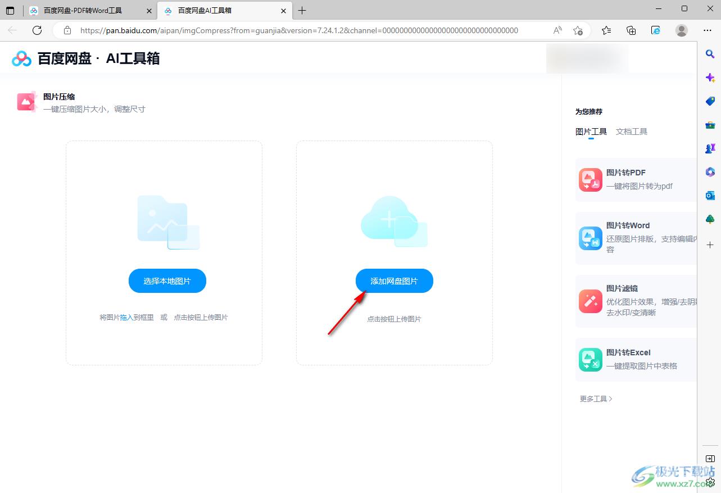Screen dimensions: 721x493
Task: Select the 图片转Excel title text
Action: click(629, 352)
